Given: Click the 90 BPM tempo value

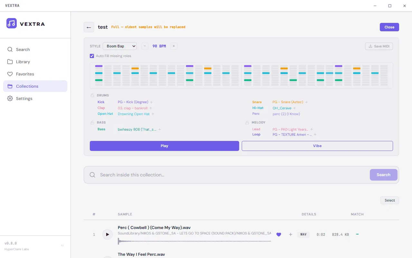Looking at the screenshot, I should pyautogui.click(x=159, y=46).
